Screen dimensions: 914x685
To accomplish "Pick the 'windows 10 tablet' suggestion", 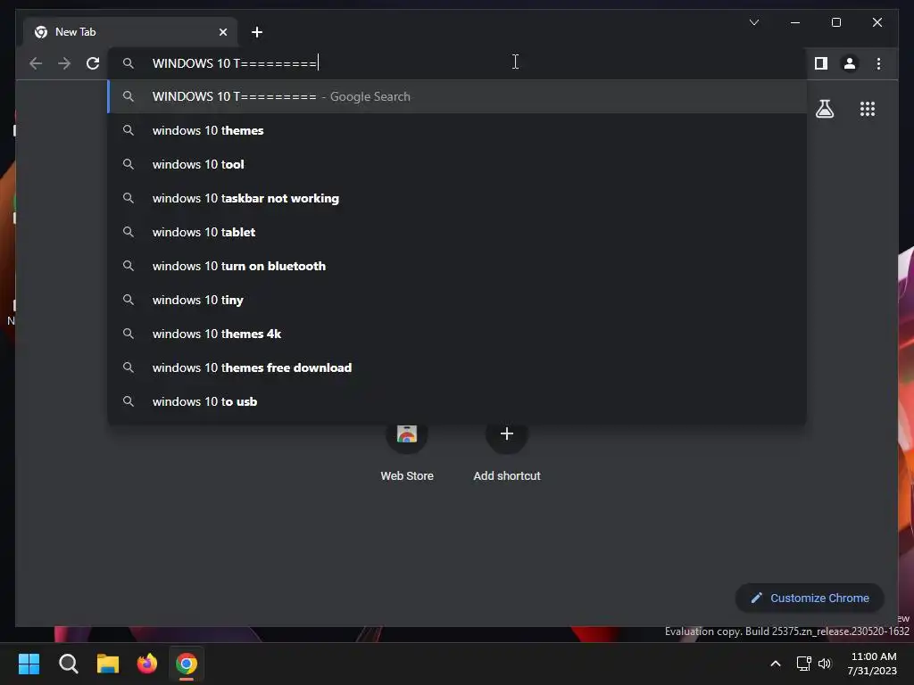I will click(x=458, y=232).
